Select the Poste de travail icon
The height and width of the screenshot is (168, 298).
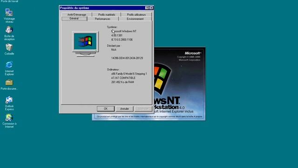point(9,1)
